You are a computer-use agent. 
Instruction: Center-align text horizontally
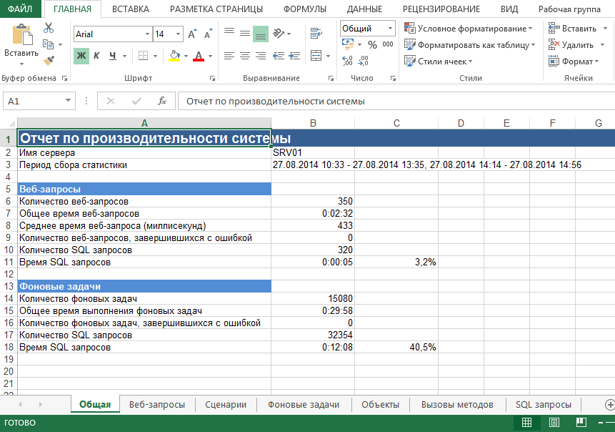[245, 56]
